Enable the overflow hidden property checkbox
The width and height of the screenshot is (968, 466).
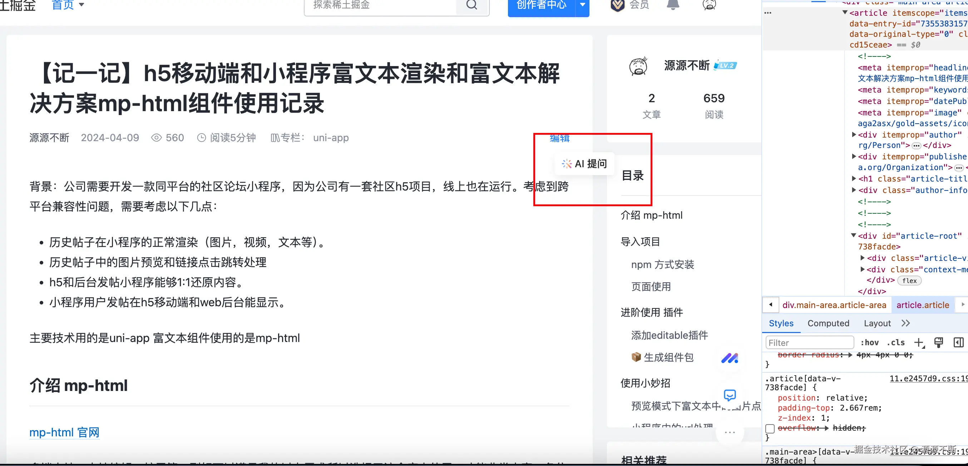click(x=770, y=428)
